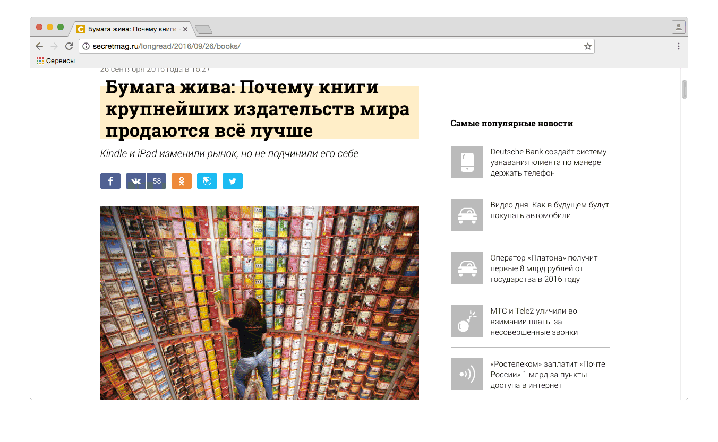Share article on Odnoklassniki
Image resolution: width=718 pixels, height=442 pixels.
point(182,181)
